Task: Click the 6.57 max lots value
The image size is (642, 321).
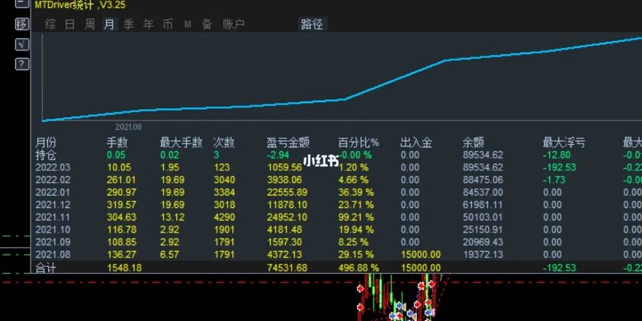Action: click(x=169, y=254)
